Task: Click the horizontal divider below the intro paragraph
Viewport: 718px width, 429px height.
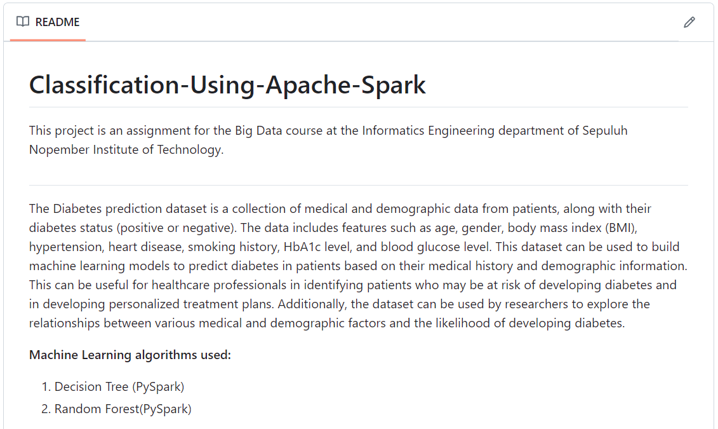Action: click(x=359, y=185)
